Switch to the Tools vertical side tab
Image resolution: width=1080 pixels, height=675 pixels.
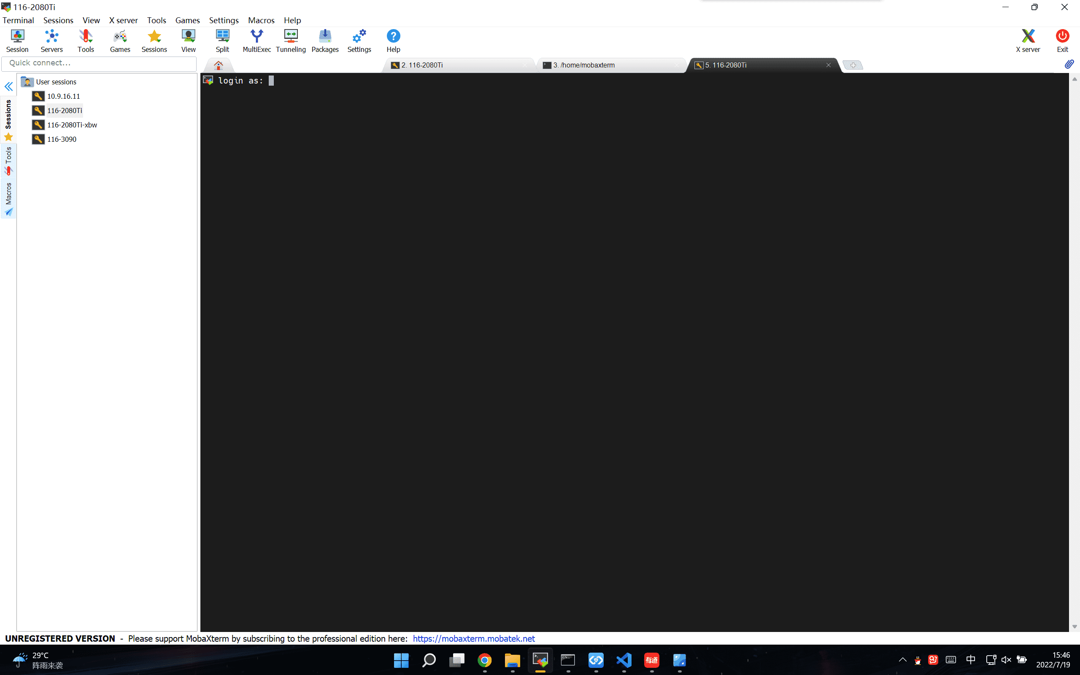(x=8, y=161)
